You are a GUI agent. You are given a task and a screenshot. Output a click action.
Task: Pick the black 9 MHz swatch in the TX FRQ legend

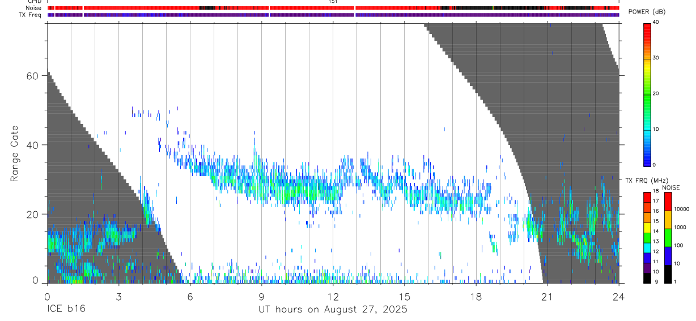point(647,278)
